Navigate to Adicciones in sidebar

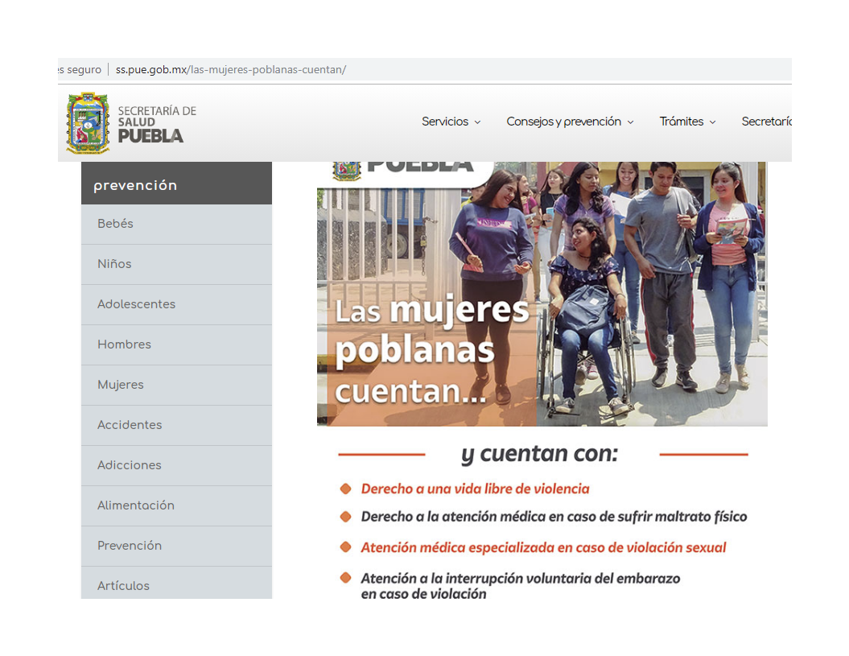(130, 465)
